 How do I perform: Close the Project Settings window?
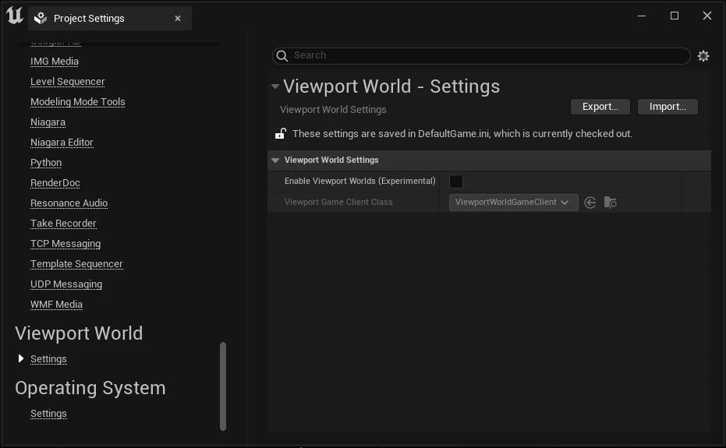(707, 16)
